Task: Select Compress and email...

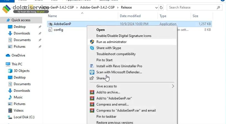Action: point(112,104)
